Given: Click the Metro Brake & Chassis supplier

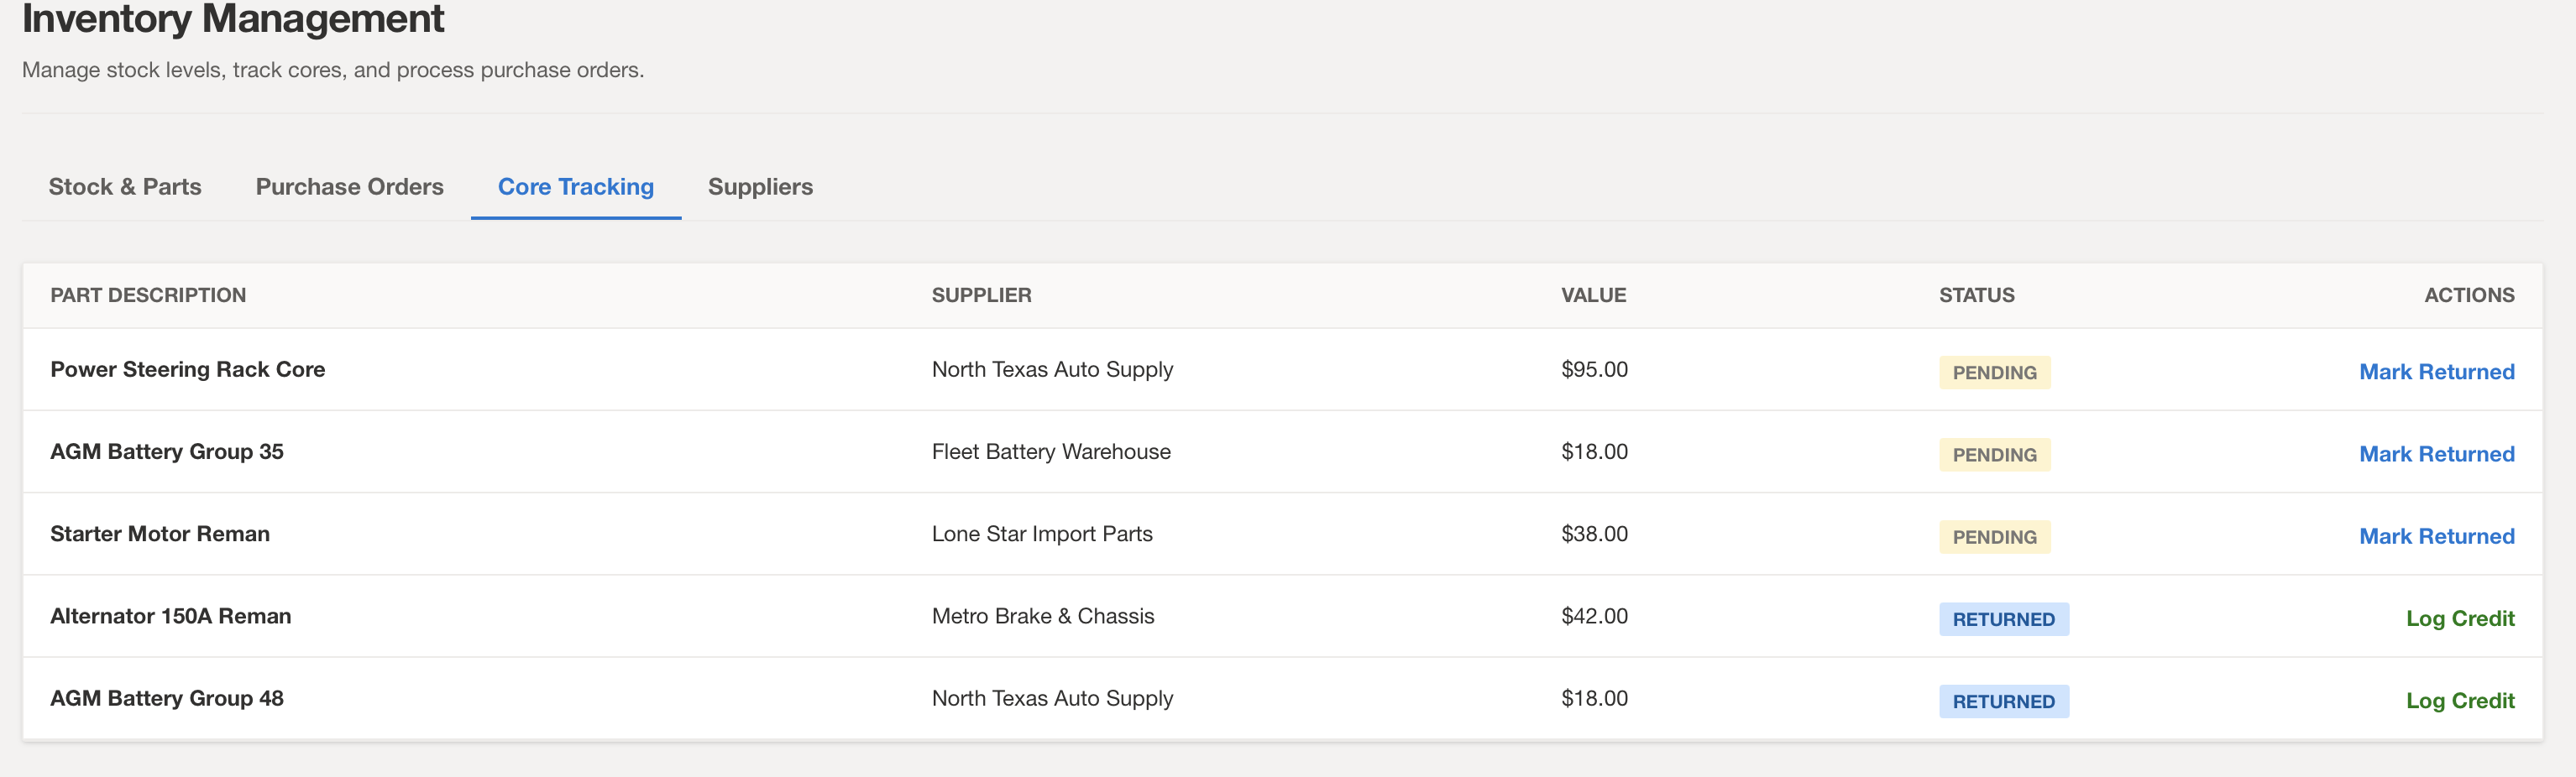Looking at the screenshot, I should tap(1043, 616).
